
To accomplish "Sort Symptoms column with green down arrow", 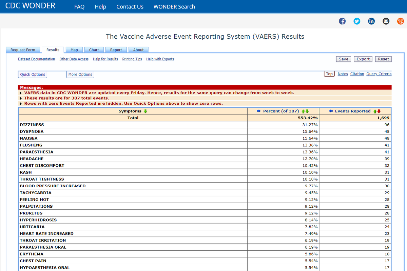I will 146,111.
